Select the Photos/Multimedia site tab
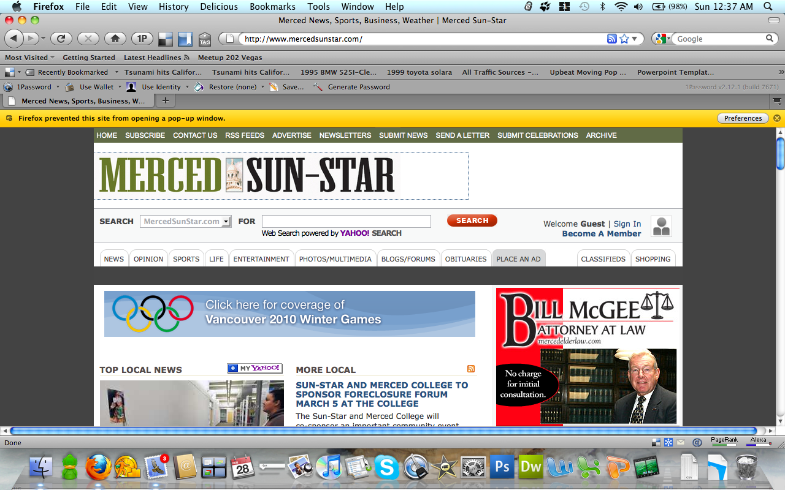The width and height of the screenshot is (785, 490). (x=335, y=258)
